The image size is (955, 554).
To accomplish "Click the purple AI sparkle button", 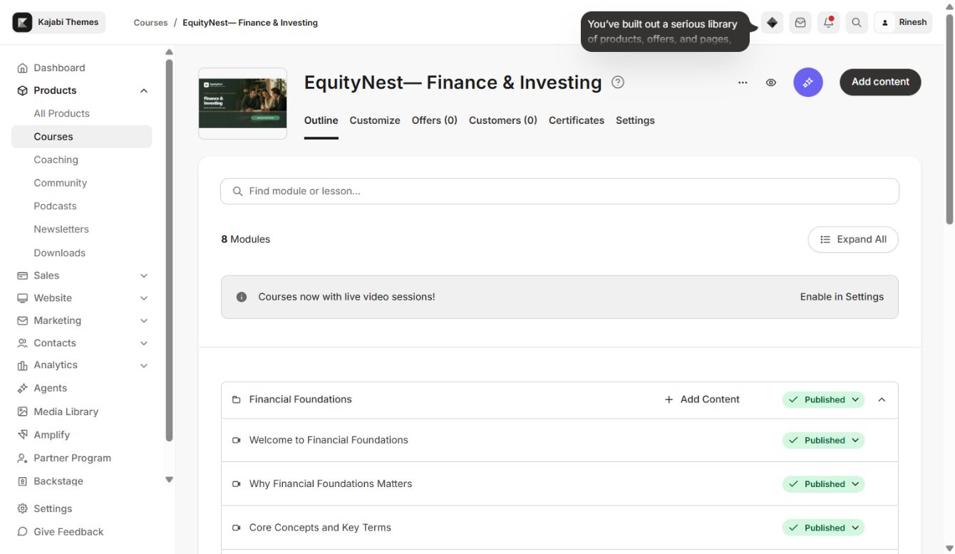I will (x=808, y=83).
